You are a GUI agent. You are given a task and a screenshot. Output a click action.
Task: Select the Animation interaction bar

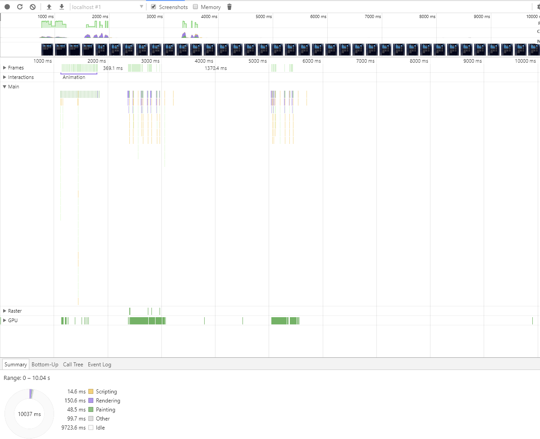tap(79, 77)
